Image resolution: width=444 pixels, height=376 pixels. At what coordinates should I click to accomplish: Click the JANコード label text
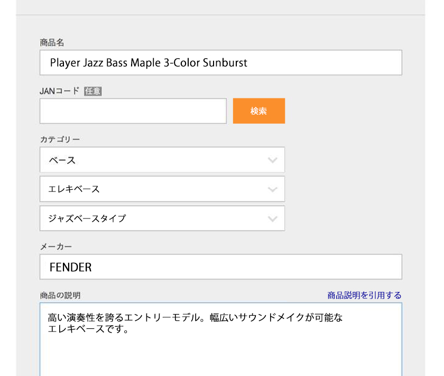59,91
